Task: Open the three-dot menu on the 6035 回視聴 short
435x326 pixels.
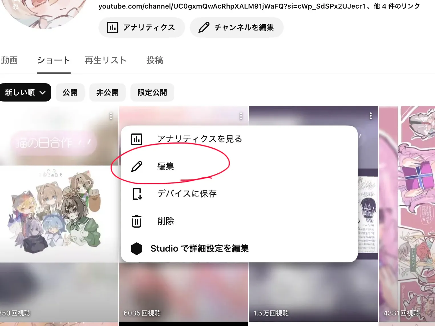Action: click(241, 116)
